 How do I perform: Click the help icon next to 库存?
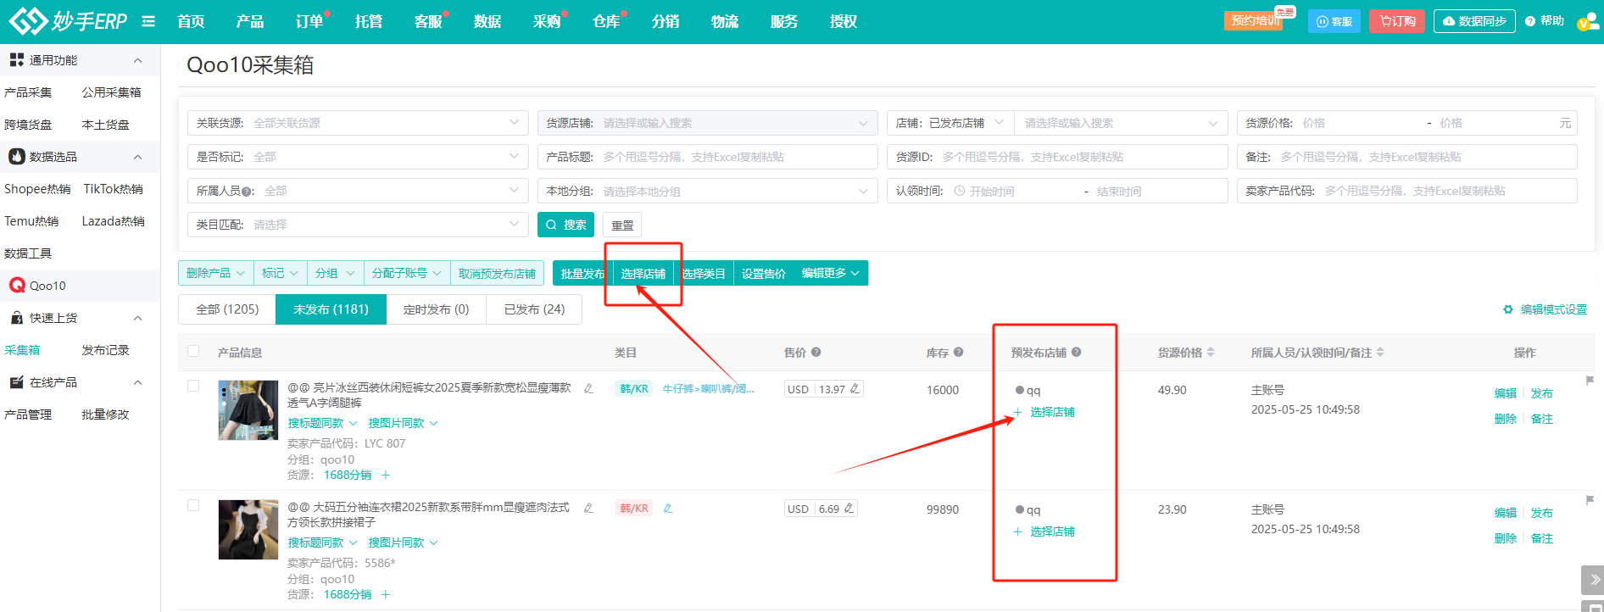pos(958,352)
